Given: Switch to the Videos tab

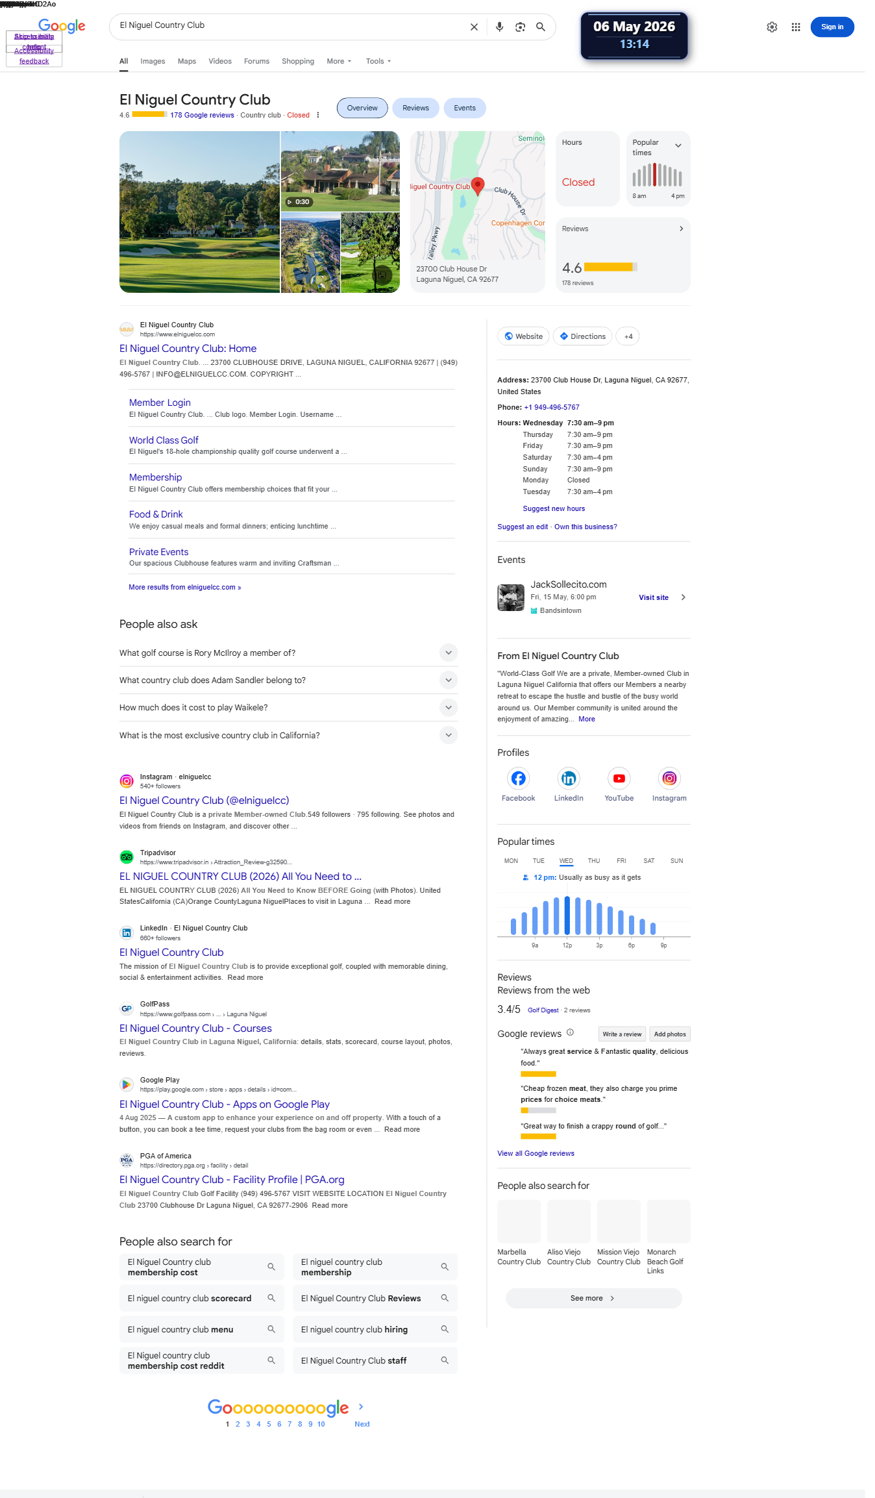Looking at the screenshot, I should click(x=220, y=61).
